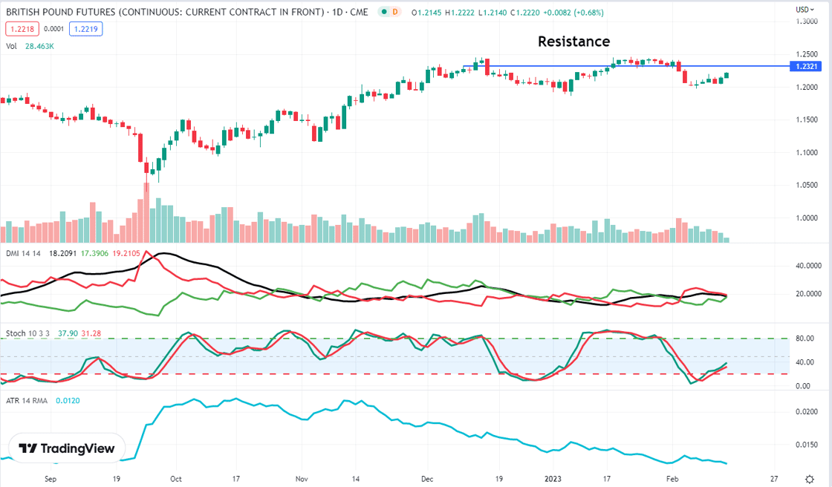Click the red DMI value 19.2105

click(126, 253)
